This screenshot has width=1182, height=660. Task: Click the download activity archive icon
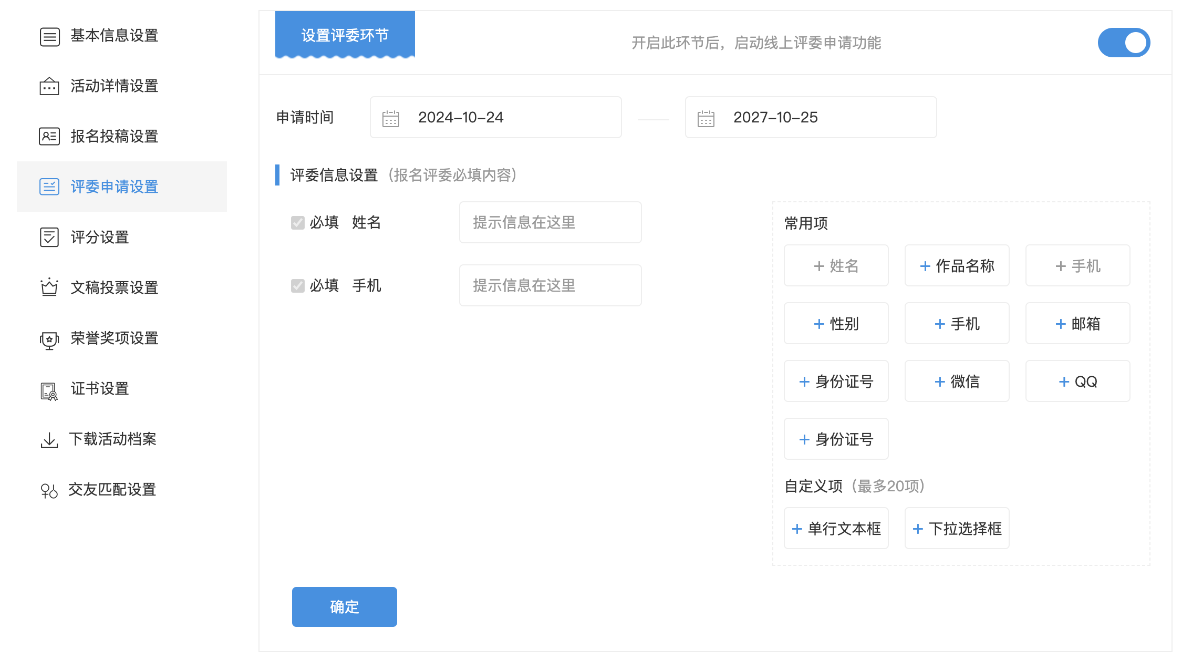click(x=49, y=440)
